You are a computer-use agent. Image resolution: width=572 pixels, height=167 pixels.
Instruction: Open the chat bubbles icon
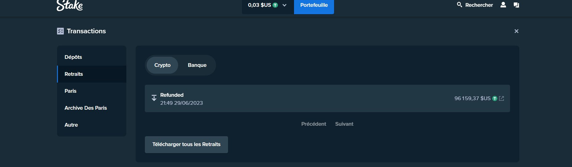516,5
